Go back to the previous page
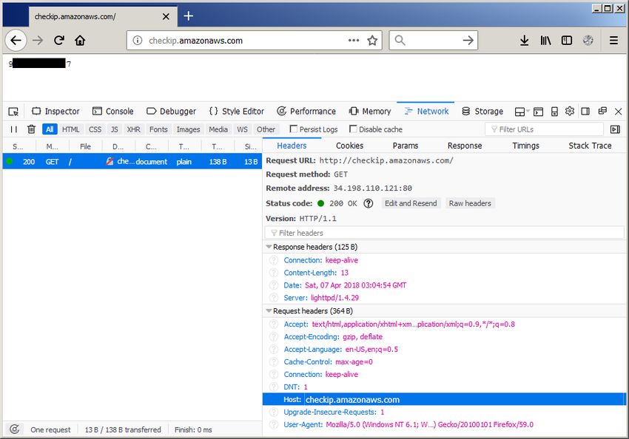 pyautogui.click(x=16, y=40)
